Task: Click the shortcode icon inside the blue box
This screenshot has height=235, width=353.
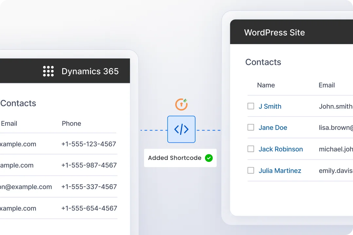Action: [x=181, y=129]
